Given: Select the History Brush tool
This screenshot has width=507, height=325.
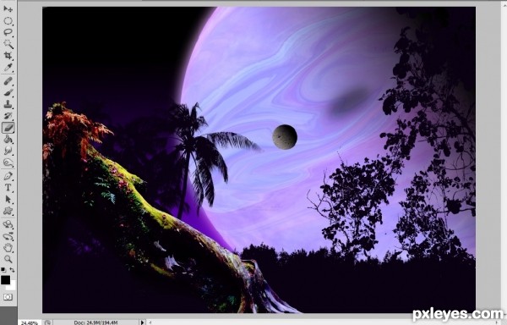Looking at the screenshot, I should [x=8, y=116].
